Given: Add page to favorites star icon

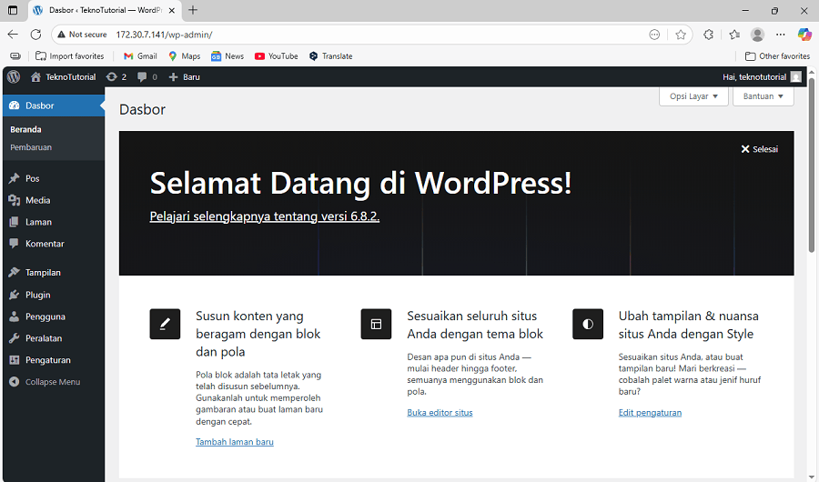Looking at the screenshot, I should (680, 35).
